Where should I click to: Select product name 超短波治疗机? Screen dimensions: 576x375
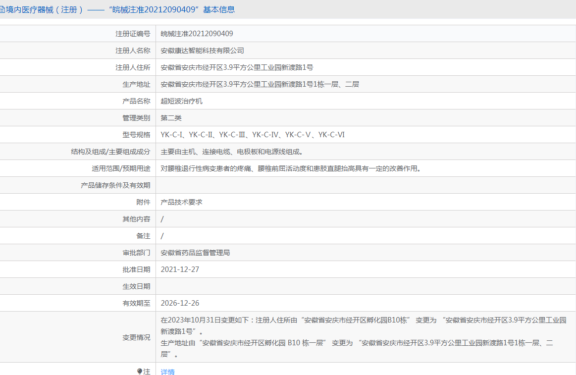click(181, 102)
